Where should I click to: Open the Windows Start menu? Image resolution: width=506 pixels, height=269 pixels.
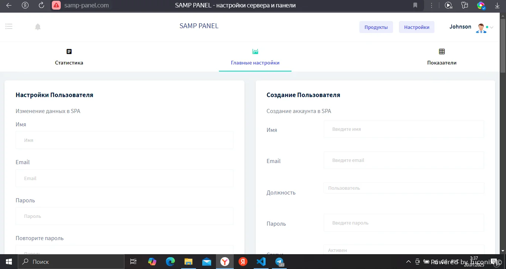pyautogui.click(x=9, y=262)
